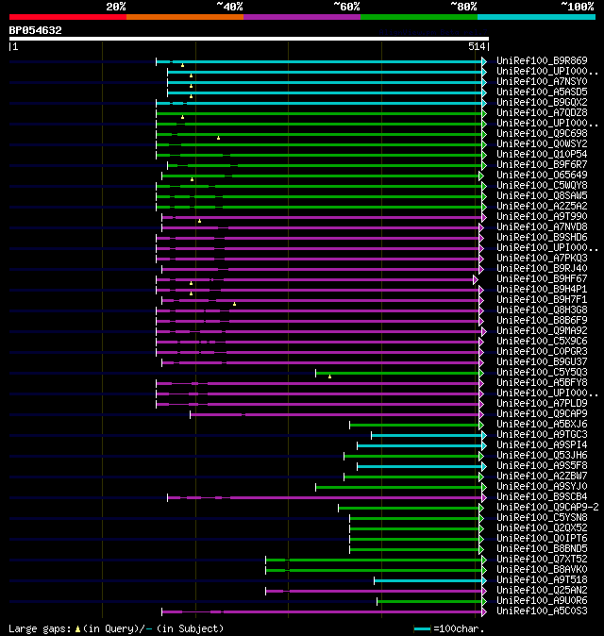Open hit UniRef100_A5ASD5
Viewport: 604px width, 636px height.
[x=542, y=92]
